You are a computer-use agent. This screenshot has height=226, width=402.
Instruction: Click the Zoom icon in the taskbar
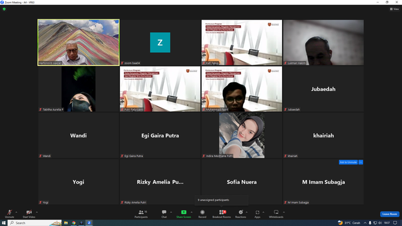[x=89, y=223]
